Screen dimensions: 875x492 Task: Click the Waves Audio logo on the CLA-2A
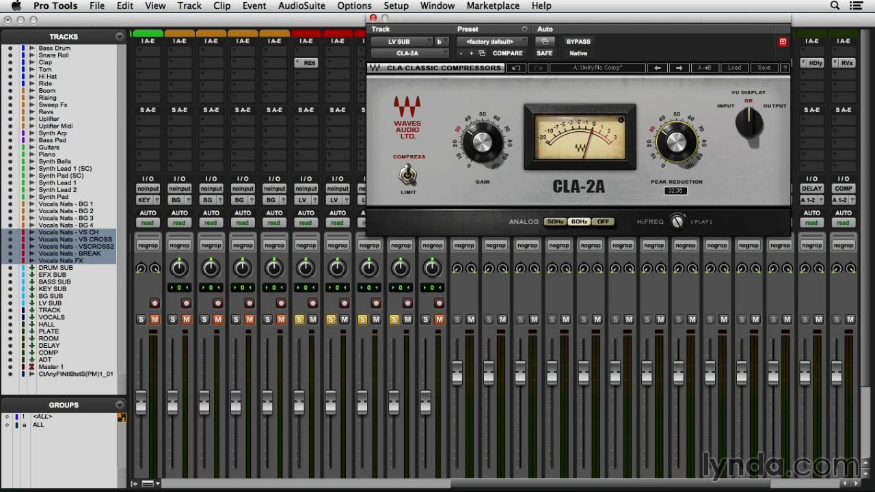point(407,116)
